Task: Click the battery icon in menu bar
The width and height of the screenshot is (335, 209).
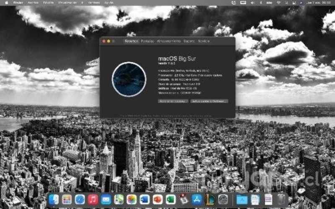Action: (x=269, y=3)
